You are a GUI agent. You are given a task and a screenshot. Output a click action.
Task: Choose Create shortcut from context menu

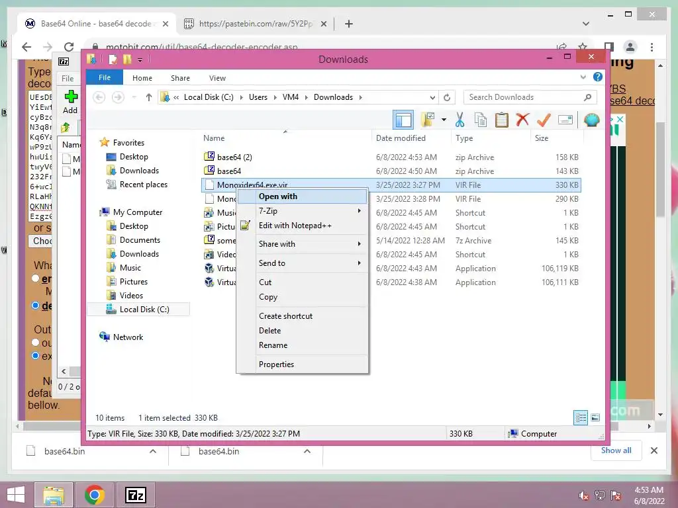click(x=302, y=316)
